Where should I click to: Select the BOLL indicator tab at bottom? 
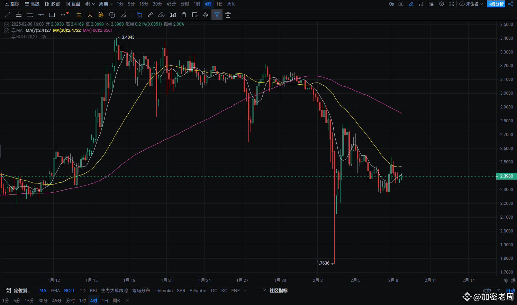70,290
